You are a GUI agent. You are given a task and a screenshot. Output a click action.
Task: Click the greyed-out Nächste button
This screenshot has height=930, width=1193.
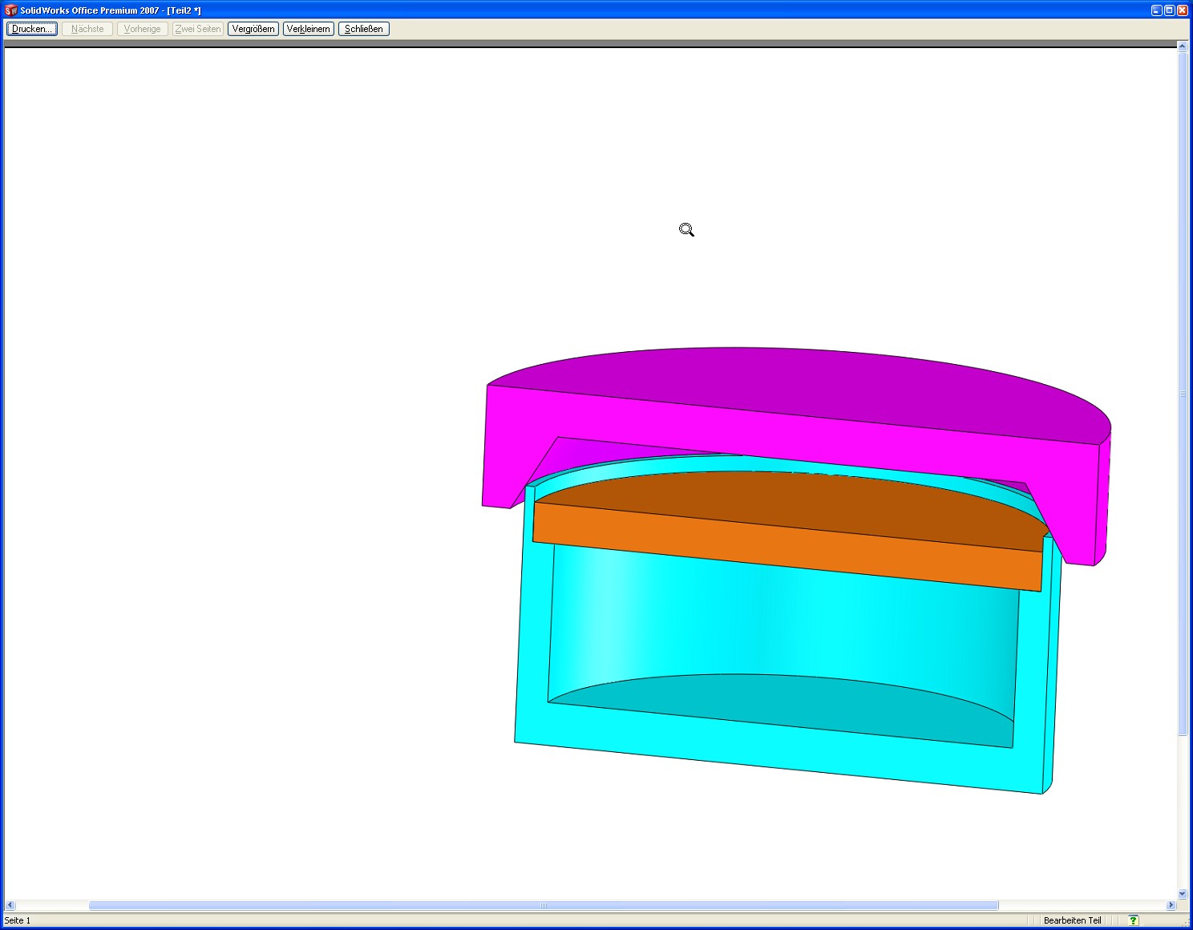click(x=87, y=29)
